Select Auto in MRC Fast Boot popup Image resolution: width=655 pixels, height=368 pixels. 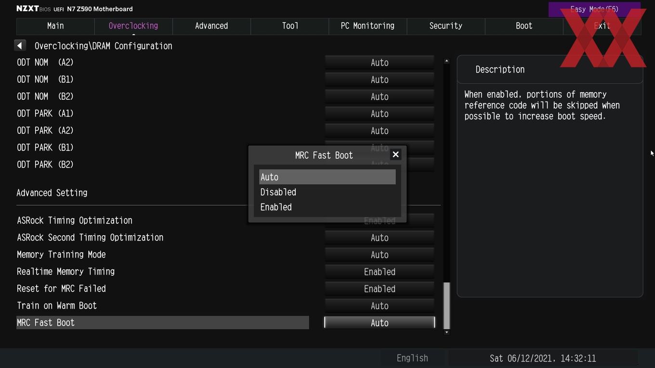coord(327,177)
